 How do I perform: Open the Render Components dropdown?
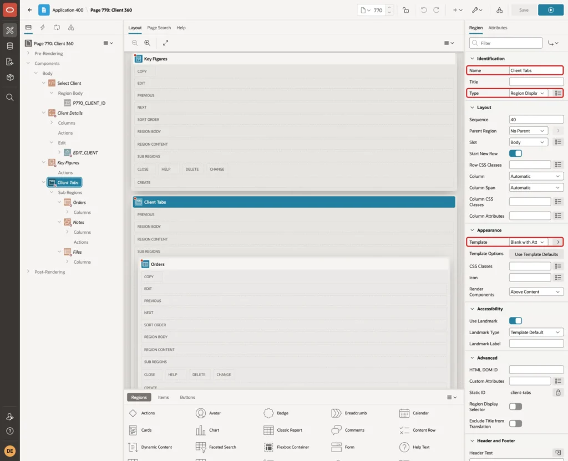[x=536, y=292]
